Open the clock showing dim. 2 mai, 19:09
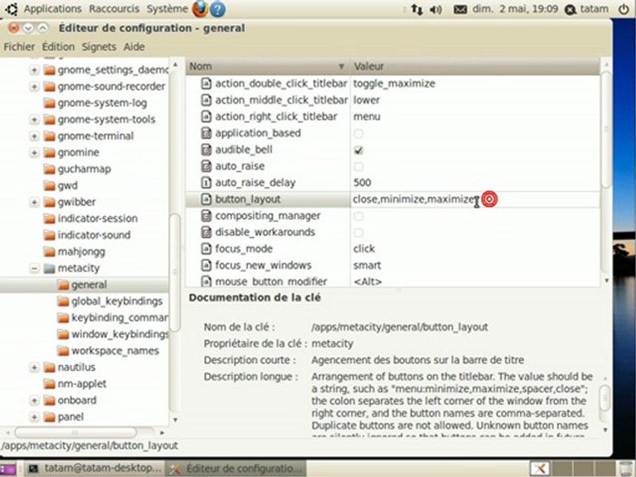 515,9
